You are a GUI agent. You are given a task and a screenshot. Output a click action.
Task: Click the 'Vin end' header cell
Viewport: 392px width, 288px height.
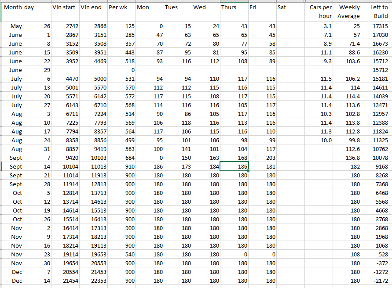pos(93,11)
